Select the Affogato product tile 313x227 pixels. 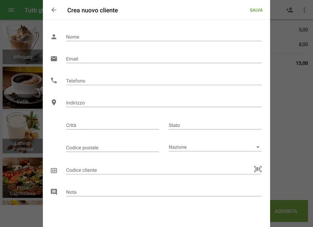click(23, 43)
